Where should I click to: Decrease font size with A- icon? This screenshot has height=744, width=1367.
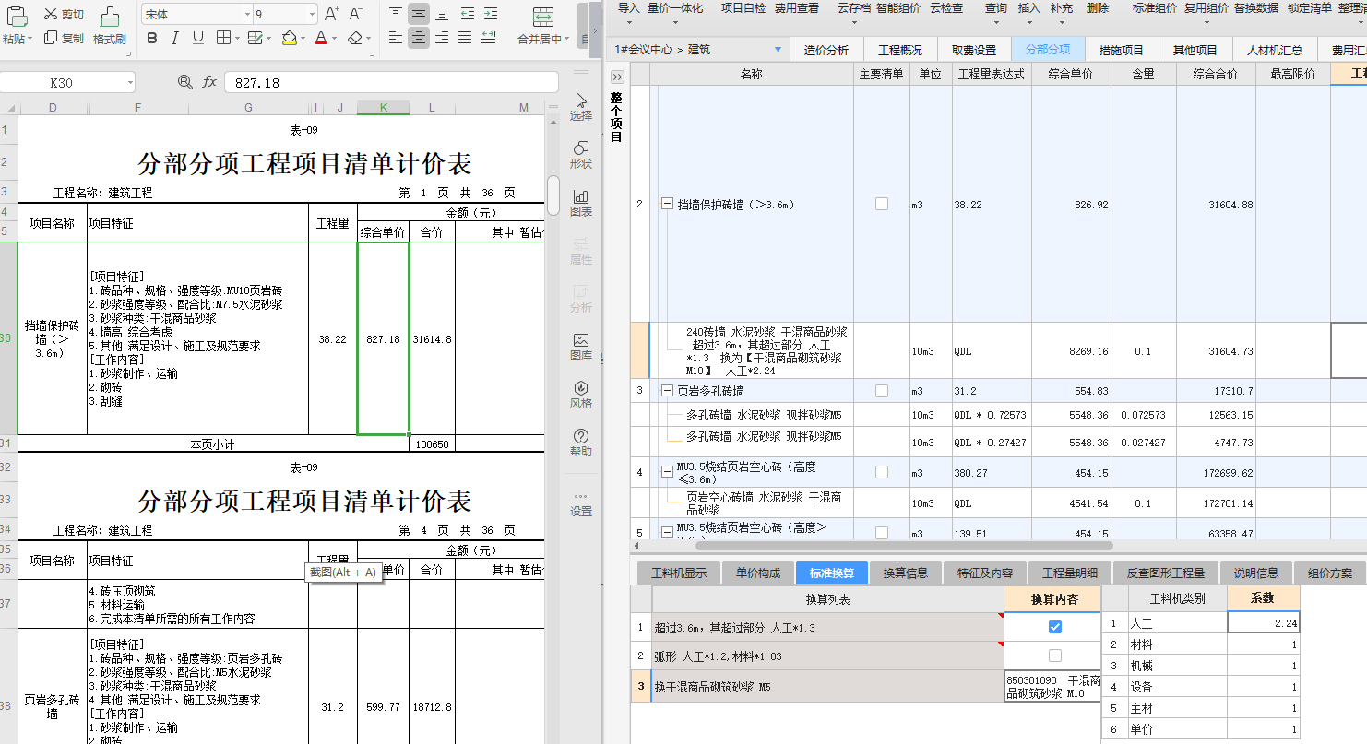coord(356,14)
